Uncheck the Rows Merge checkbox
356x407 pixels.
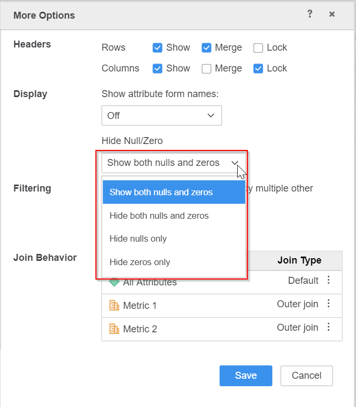tap(206, 48)
